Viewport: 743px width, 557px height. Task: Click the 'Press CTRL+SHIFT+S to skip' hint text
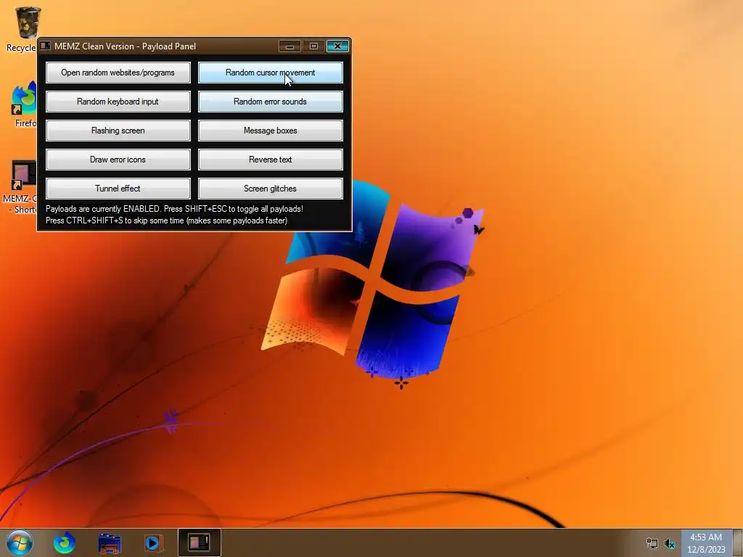(x=166, y=220)
